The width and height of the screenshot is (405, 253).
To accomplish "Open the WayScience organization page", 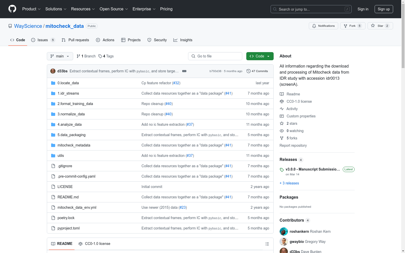I will pos(28,26).
